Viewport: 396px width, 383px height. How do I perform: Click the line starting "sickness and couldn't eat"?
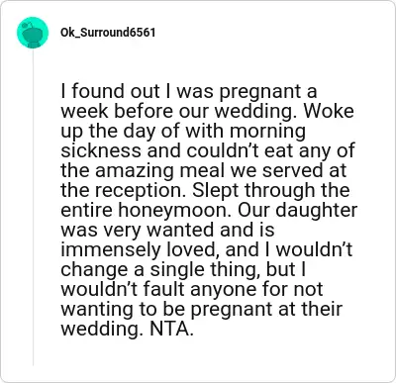coord(208,150)
